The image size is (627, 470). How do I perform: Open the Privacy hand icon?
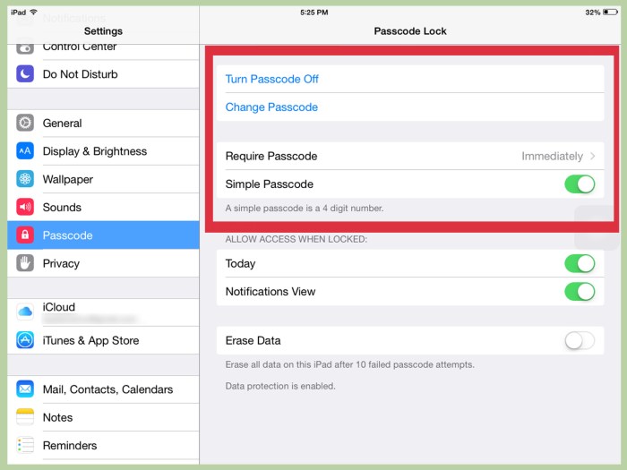[25, 263]
